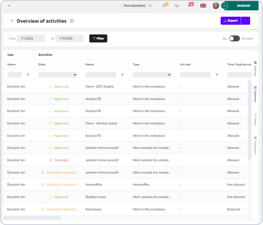Click the User group header

coord(11,55)
